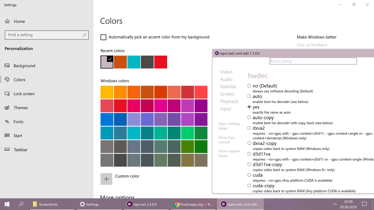Select hwdec option d3d11va-copy

[x=249, y=164]
